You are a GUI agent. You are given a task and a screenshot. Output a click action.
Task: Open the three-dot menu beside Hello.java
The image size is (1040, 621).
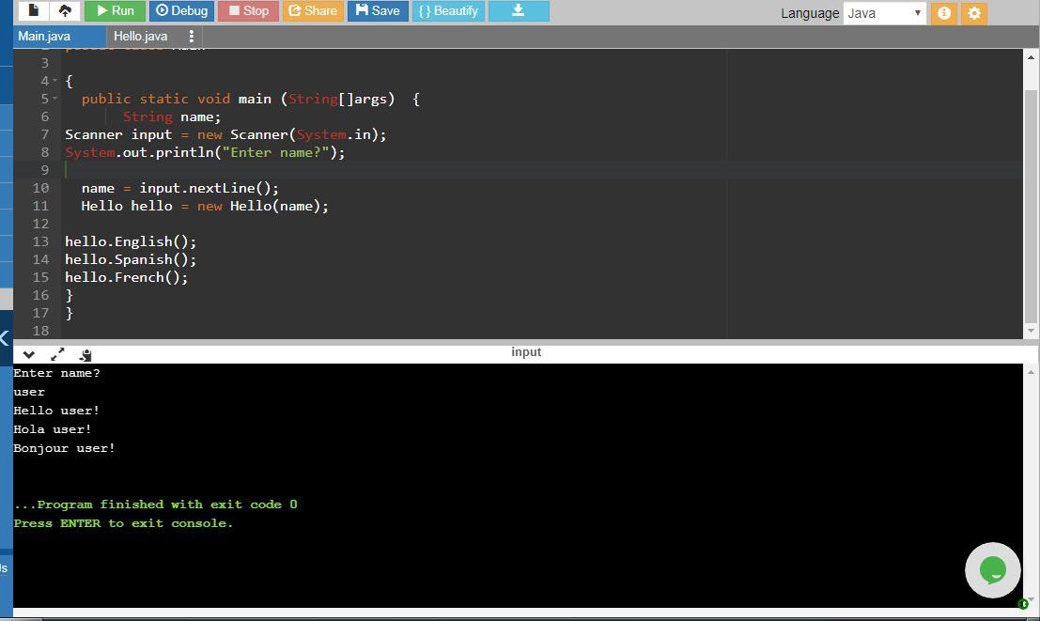[192, 36]
